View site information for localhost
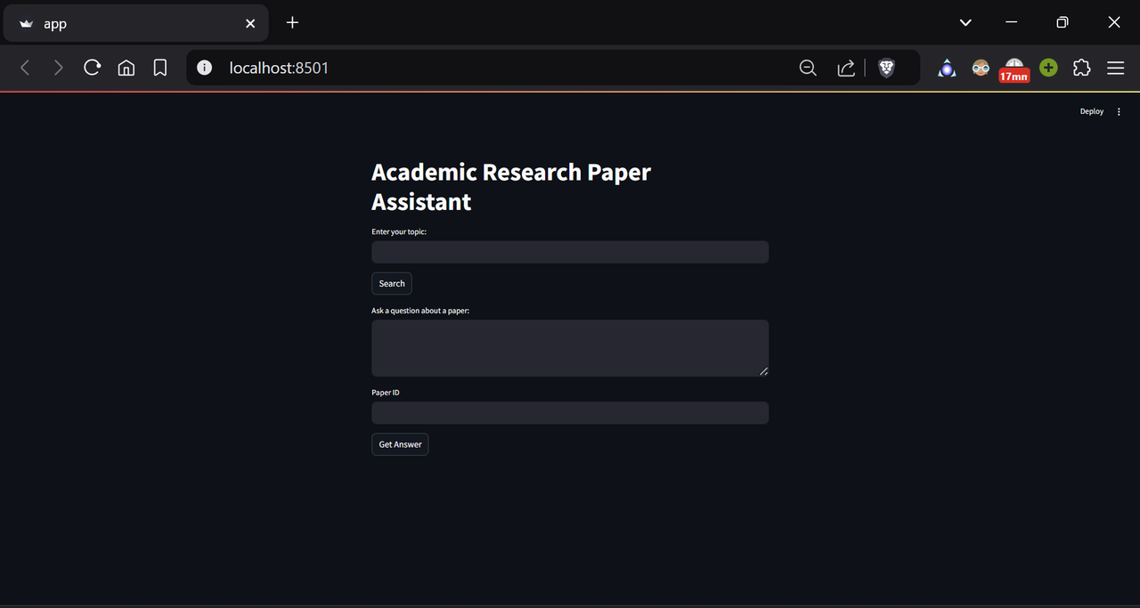Viewport: 1140px width, 608px height. point(205,68)
